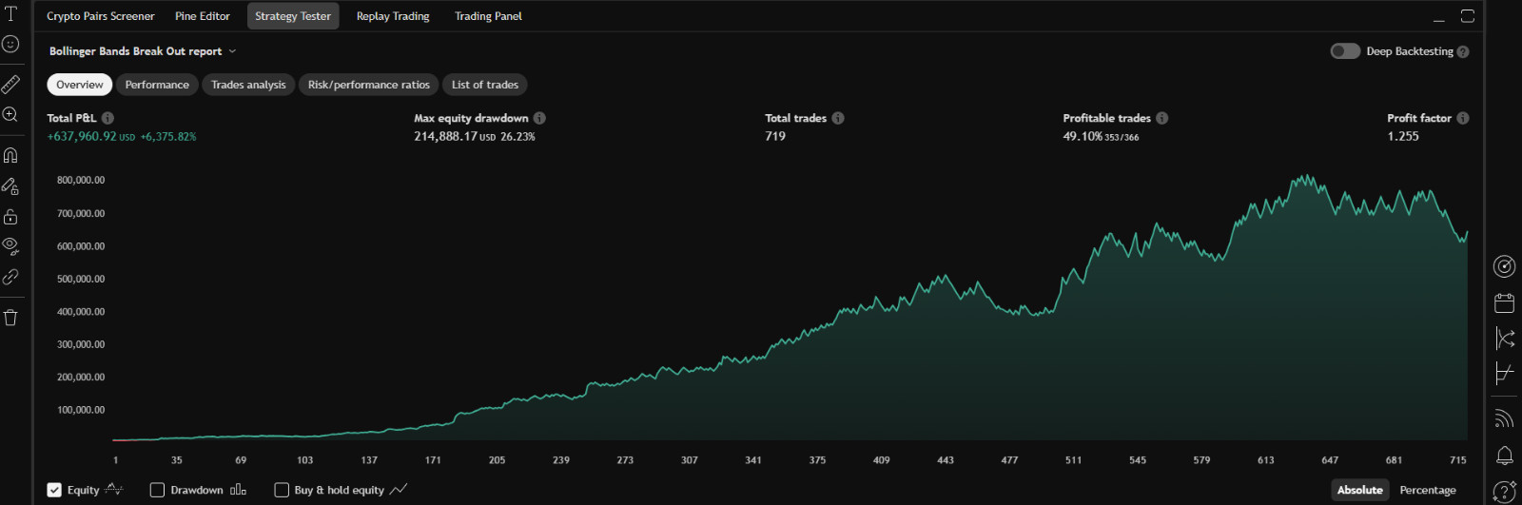1522x505 pixels.
Task: Click the zoom in magnifier tool
Action: pyautogui.click(x=10, y=115)
